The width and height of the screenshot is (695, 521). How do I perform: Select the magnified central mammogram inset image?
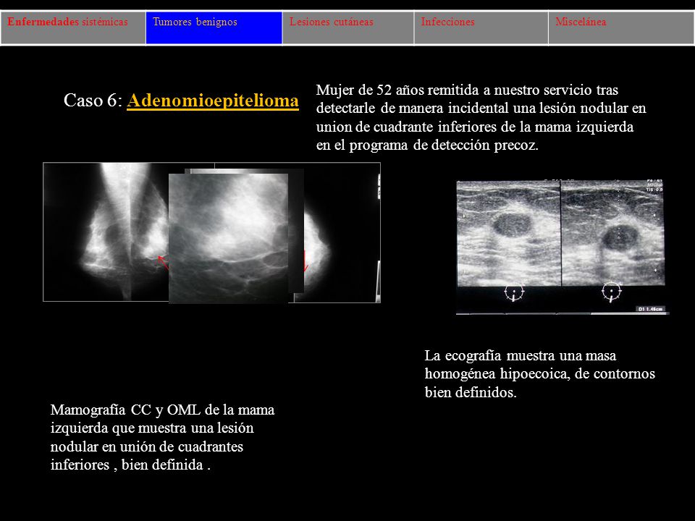228,238
